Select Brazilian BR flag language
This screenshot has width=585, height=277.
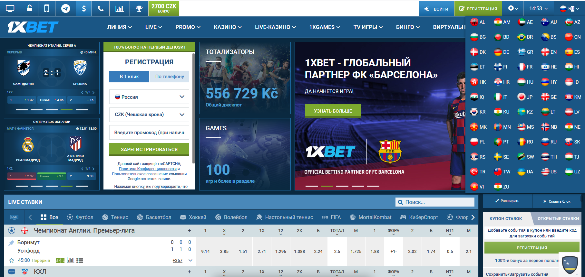tap(525, 37)
